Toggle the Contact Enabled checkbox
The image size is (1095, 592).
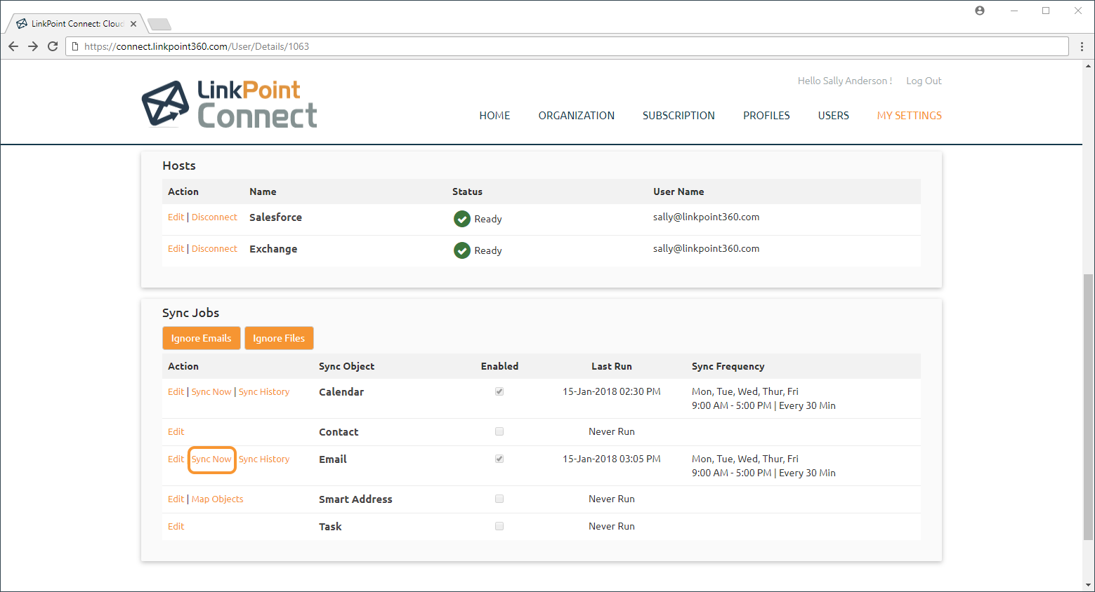[x=499, y=431]
